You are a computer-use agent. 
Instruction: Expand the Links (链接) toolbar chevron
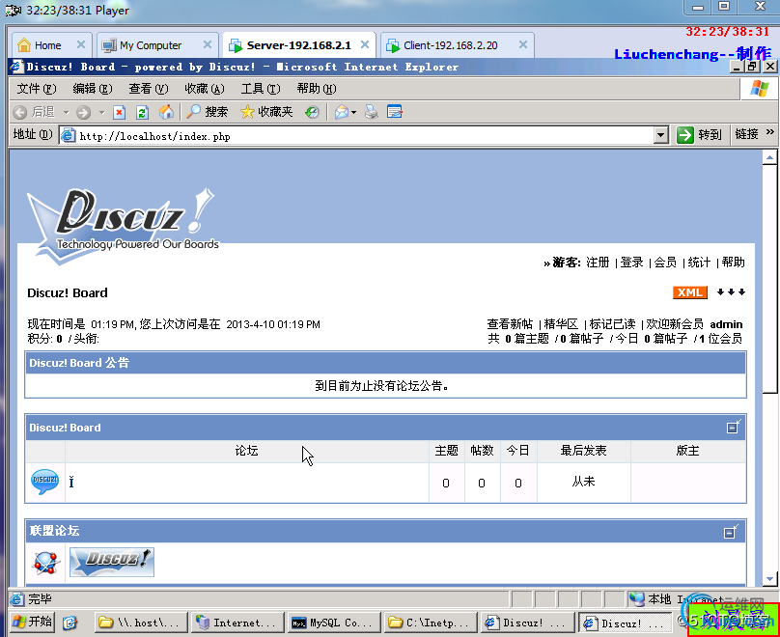(770, 132)
